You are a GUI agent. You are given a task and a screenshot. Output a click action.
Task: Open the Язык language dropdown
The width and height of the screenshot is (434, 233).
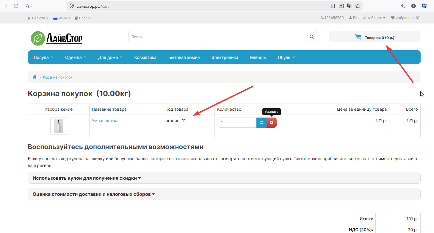[62, 18]
